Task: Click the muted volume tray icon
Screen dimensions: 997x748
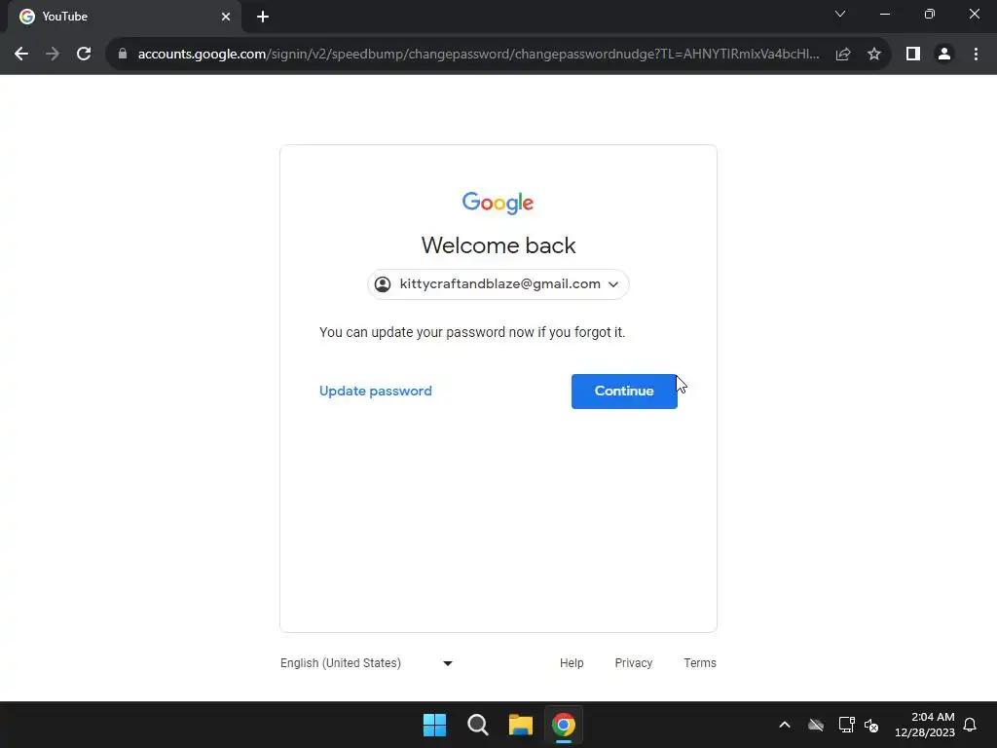Action: tap(871, 725)
